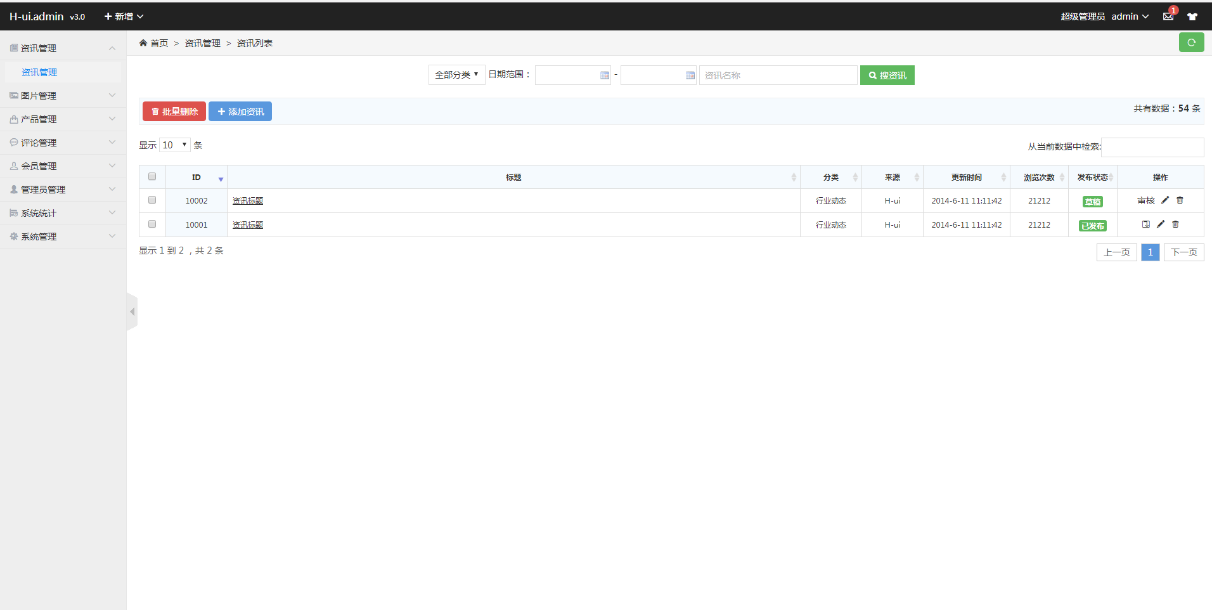Sort by ID column arrow

pyautogui.click(x=221, y=179)
